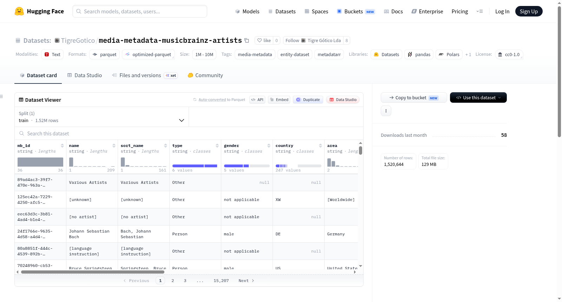Open the Spaces page
The width and height of the screenshot is (562, 302).
click(316, 11)
